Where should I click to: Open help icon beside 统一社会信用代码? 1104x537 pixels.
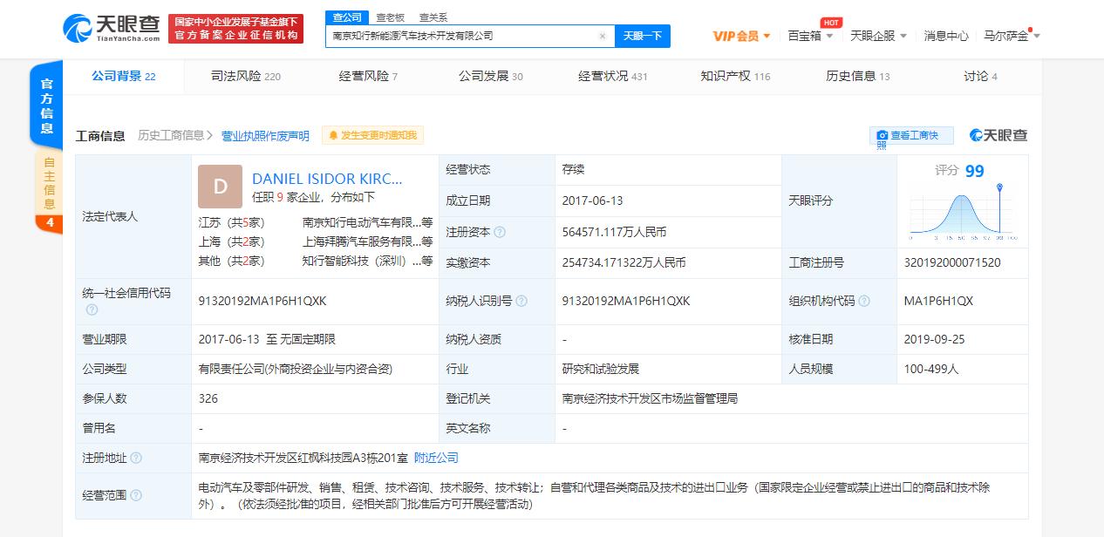pos(92,309)
